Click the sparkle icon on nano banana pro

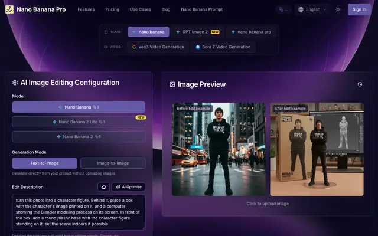(233, 32)
